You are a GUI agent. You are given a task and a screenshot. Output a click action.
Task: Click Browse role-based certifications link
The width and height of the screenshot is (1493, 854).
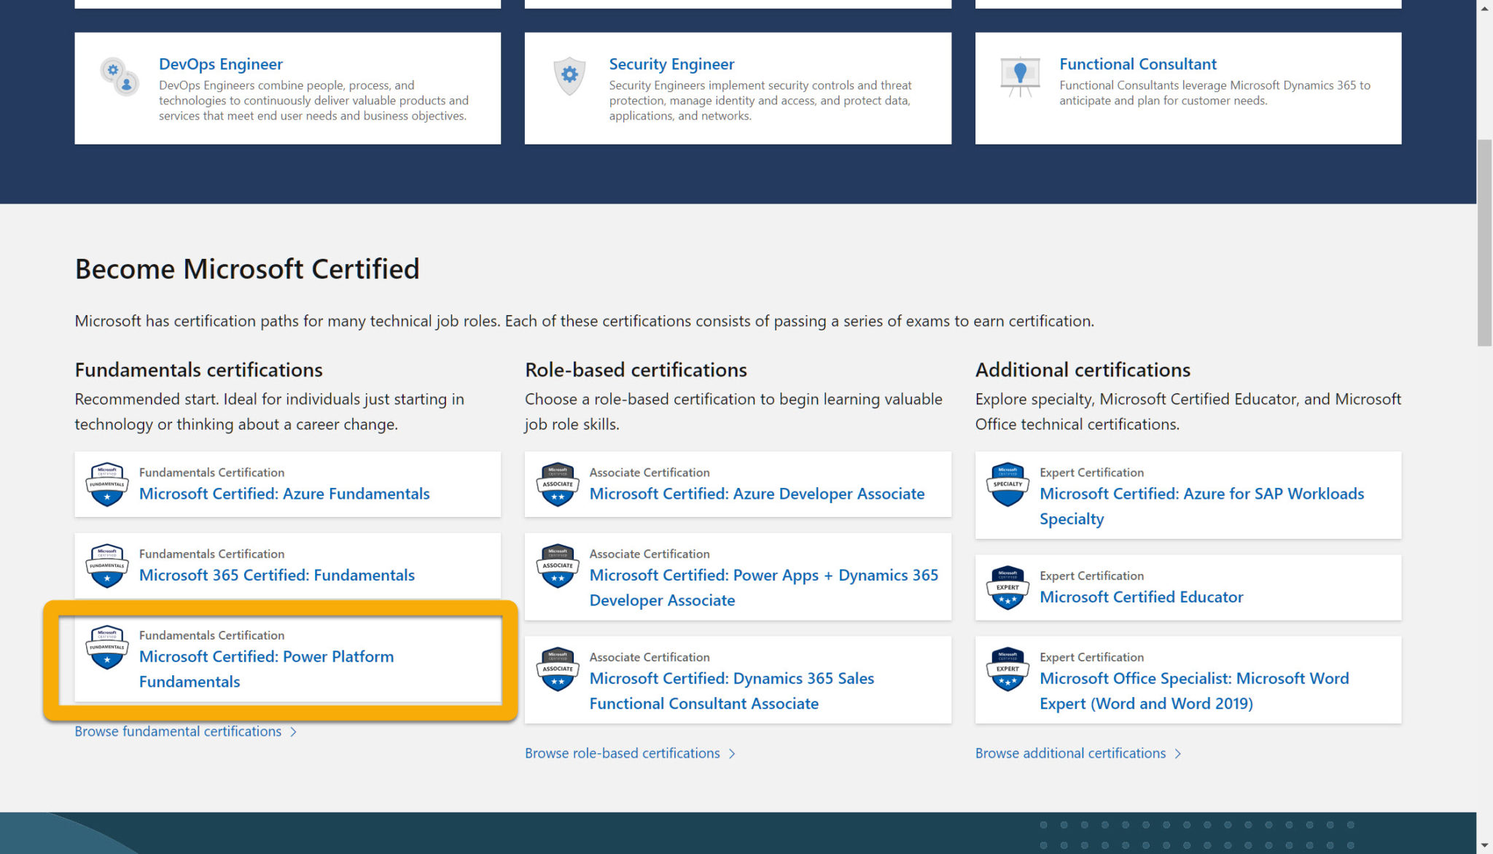pyautogui.click(x=622, y=753)
